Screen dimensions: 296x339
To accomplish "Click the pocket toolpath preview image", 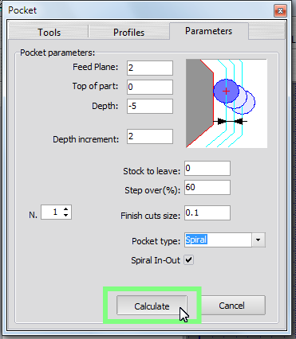I will 227,103.
